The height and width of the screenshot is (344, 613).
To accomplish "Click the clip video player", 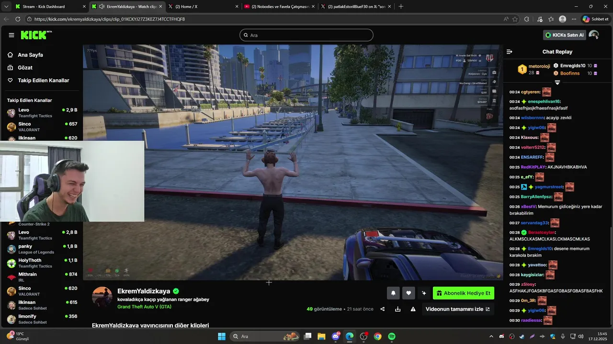I will coord(293,162).
